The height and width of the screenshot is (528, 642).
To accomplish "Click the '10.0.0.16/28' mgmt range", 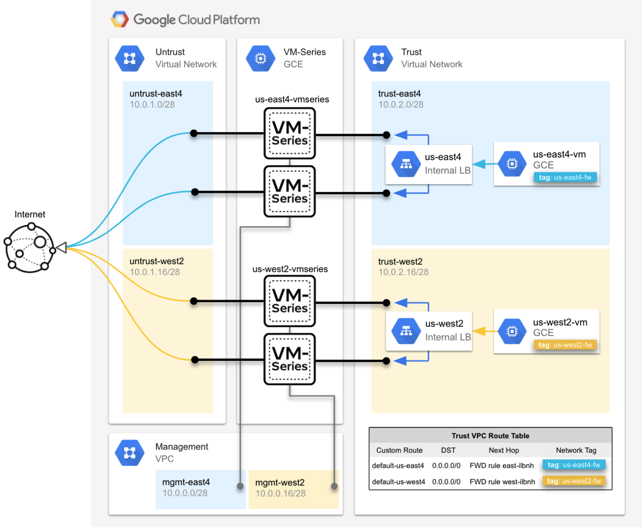I will [280, 493].
